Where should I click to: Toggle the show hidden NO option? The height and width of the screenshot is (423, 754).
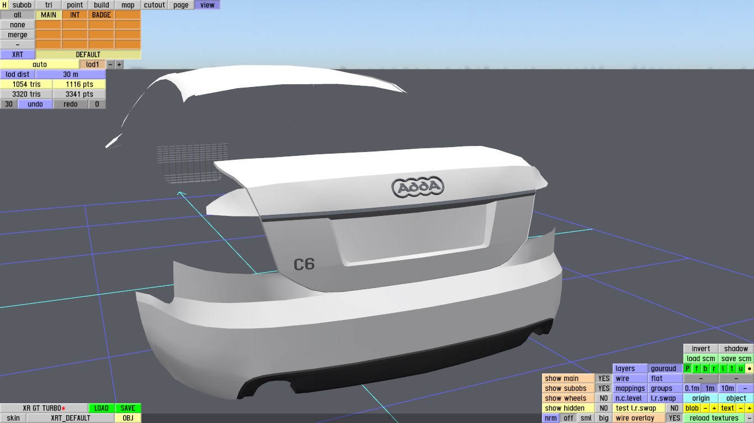[x=604, y=408]
